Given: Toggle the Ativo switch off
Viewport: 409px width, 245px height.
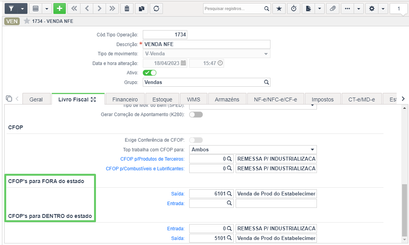Looking at the screenshot, I should coord(149,73).
